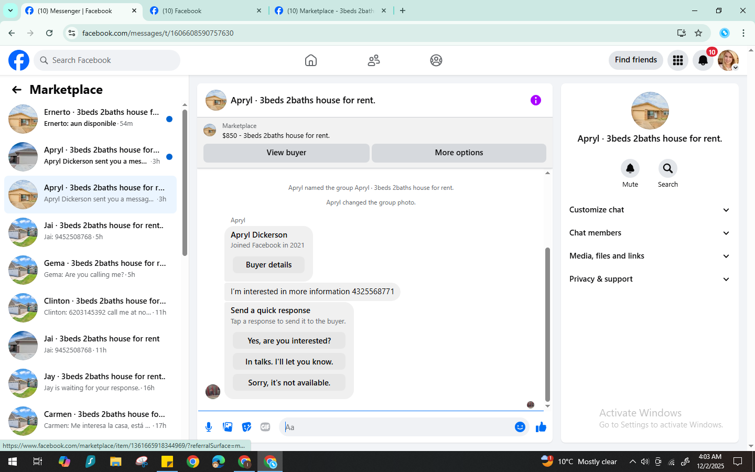
Task: Click the Search Facebook field
Action: click(107, 60)
